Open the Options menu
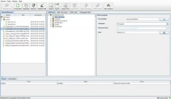The height and width of the screenshot is (99, 171). [15, 1]
